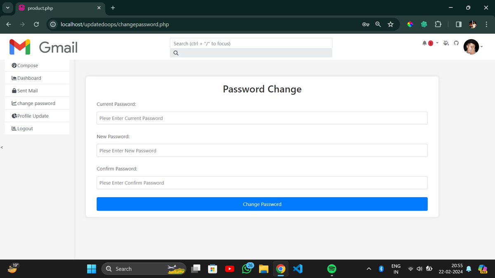Open Visual Studio Code from the taskbar
The height and width of the screenshot is (278, 495).
(x=297, y=269)
